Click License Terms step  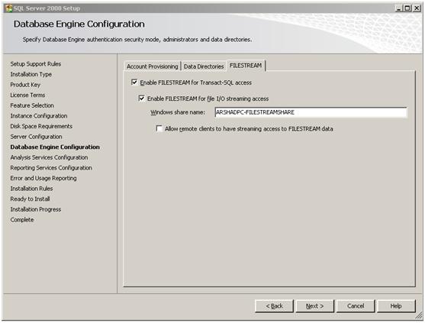[x=27, y=95]
